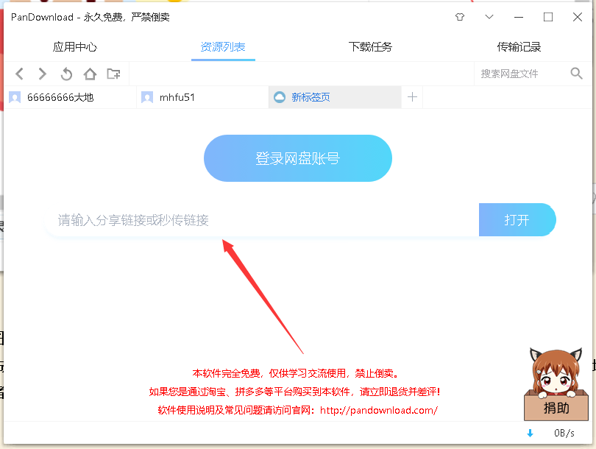
Task: Switch to 应用中心 tab
Action: [x=75, y=47]
